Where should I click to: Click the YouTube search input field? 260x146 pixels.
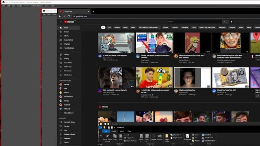click(195, 21)
